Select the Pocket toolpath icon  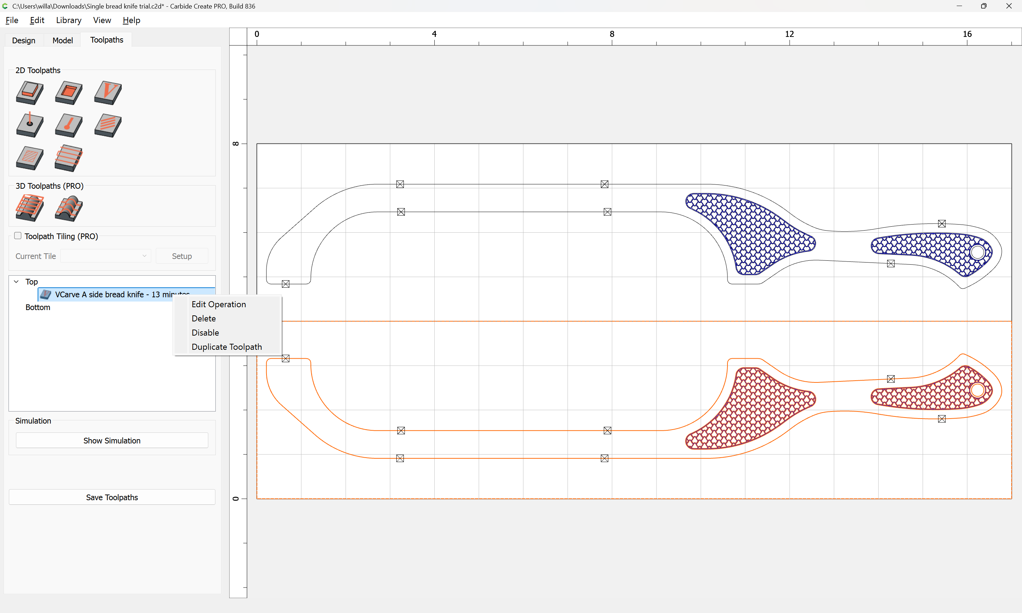(68, 93)
